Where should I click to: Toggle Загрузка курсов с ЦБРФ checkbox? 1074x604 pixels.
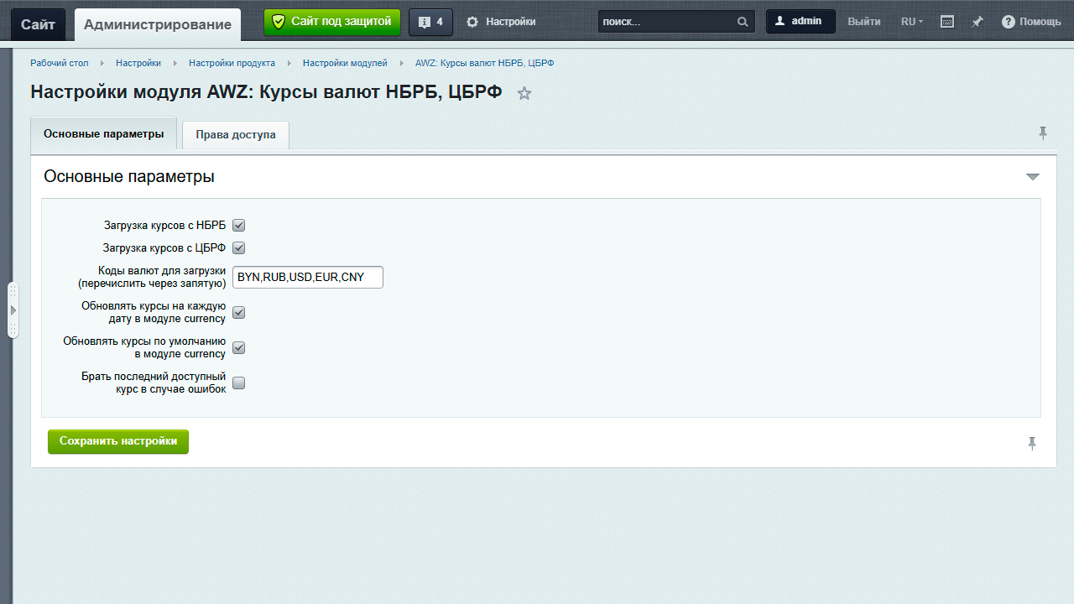coord(239,248)
